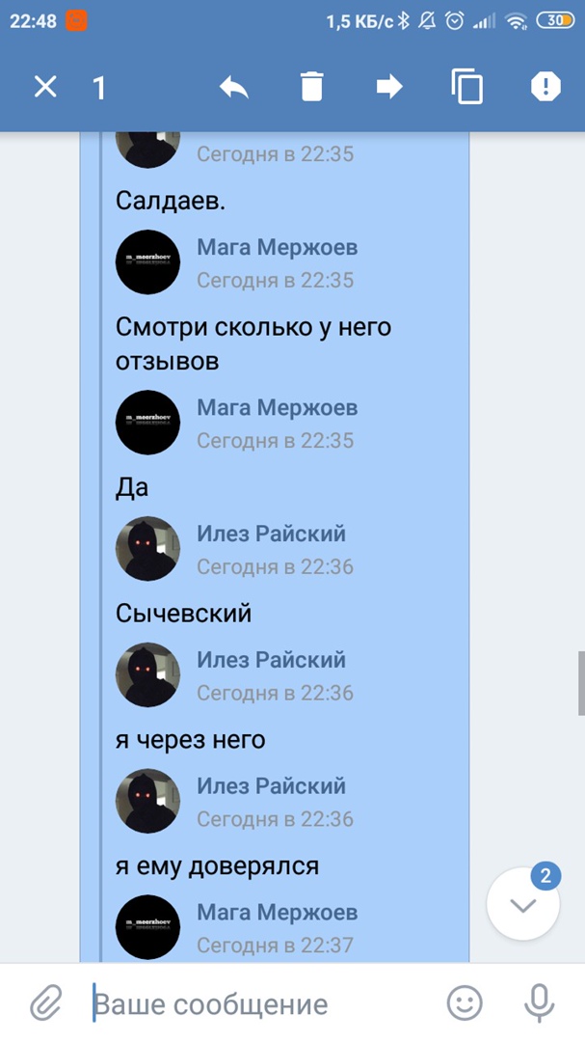
Task: Select the "я ему доверялся" message
Action: point(217,865)
